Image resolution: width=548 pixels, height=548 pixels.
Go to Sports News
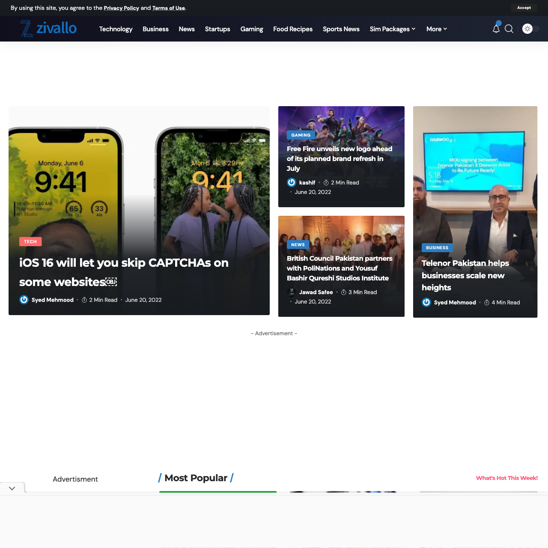tap(341, 29)
